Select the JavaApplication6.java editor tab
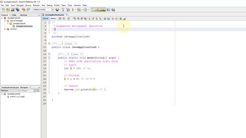This screenshot has height=138, width=246. tap(54, 15)
